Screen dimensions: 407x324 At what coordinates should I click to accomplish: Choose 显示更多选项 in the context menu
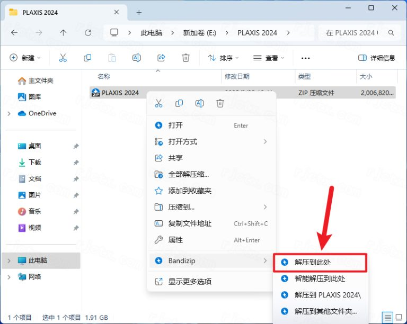pyautogui.click(x=190, y=282)
